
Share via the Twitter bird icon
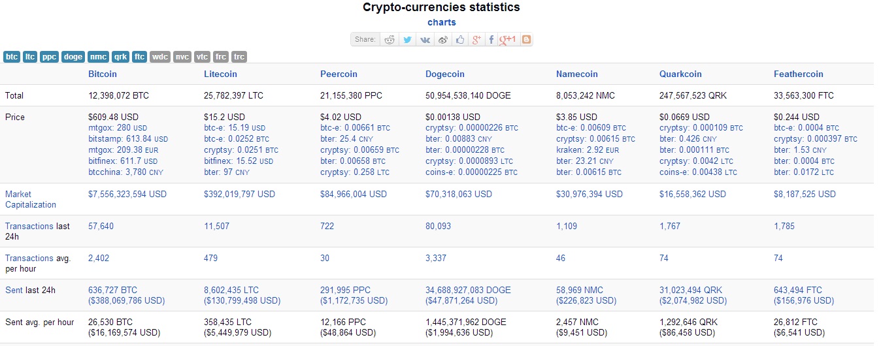pos(407,40)
